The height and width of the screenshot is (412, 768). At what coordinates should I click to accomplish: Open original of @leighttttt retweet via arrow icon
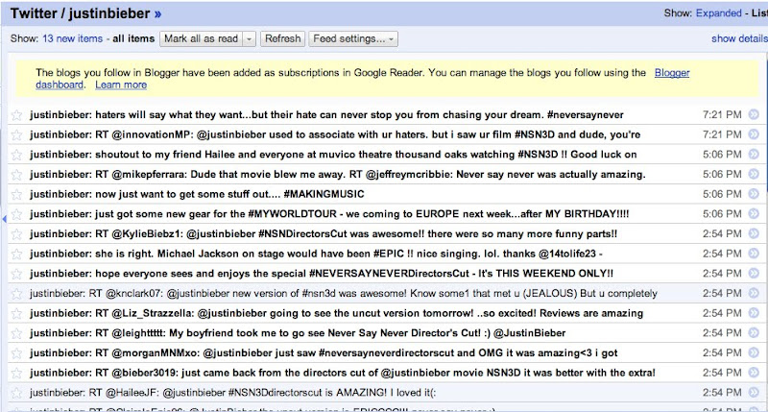pos(754,332)
